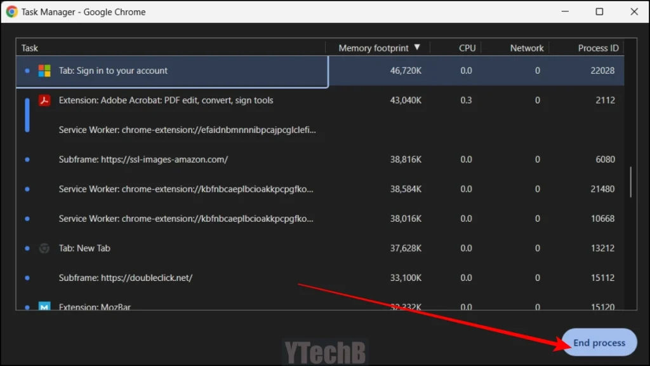Click the Microsoft icon on Sign in tab row
Screen dimensions: 650x366
click(x=44, y=71)
